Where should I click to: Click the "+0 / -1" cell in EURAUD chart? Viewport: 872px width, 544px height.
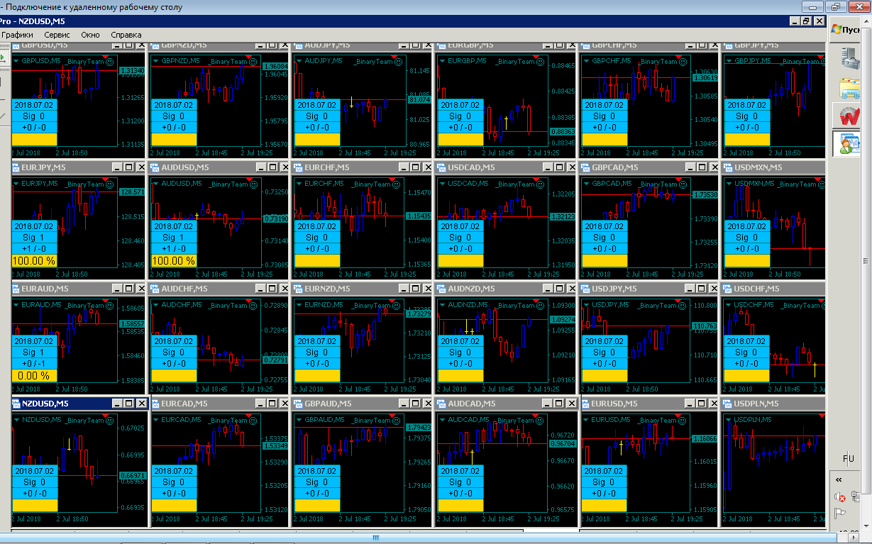[x=33, y=364]
